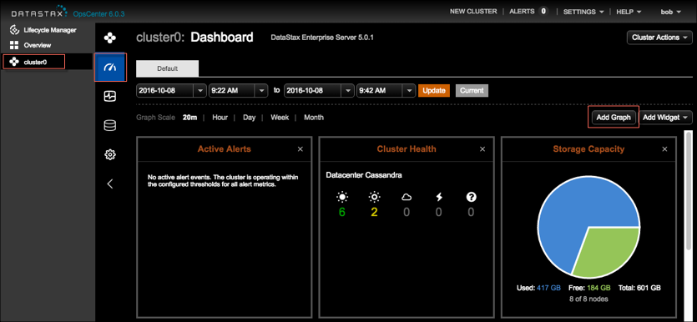Open the Activities monitor icon
The width and height of the screenshot is (697, 322).
pyautogui.click(x=110, y=97)
